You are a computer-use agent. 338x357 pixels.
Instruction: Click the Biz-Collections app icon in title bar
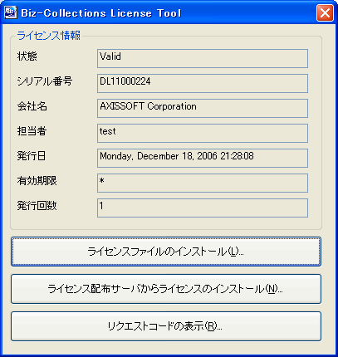point(11,12)
